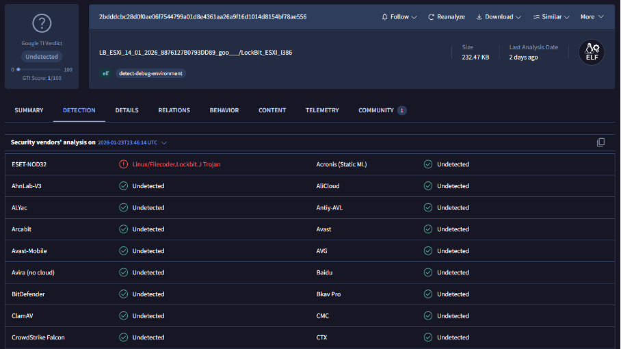Click the Reanalyze button
621x349 pixels.
[447, 17]
